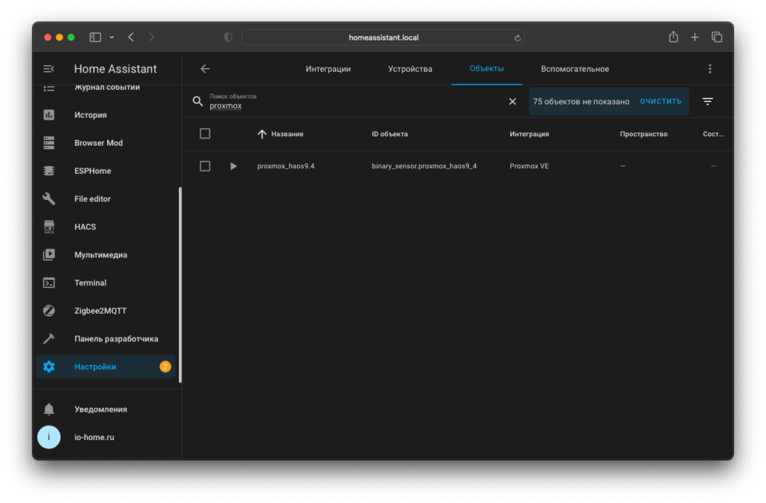Open Настройки gear icon

(x=49, y=367)
